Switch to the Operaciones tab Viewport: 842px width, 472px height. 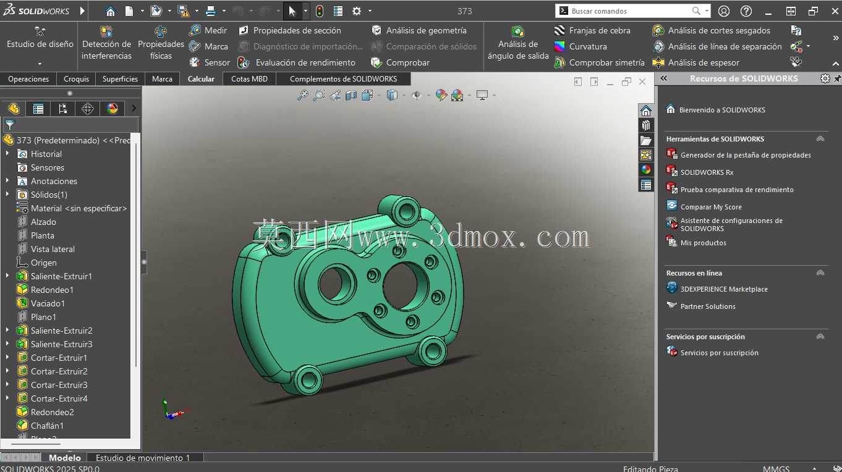tap(28, 79)
